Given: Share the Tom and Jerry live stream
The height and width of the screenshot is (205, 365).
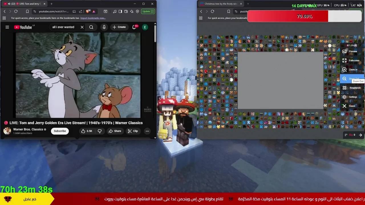Looking at the screenshot, I should [115, 131].
